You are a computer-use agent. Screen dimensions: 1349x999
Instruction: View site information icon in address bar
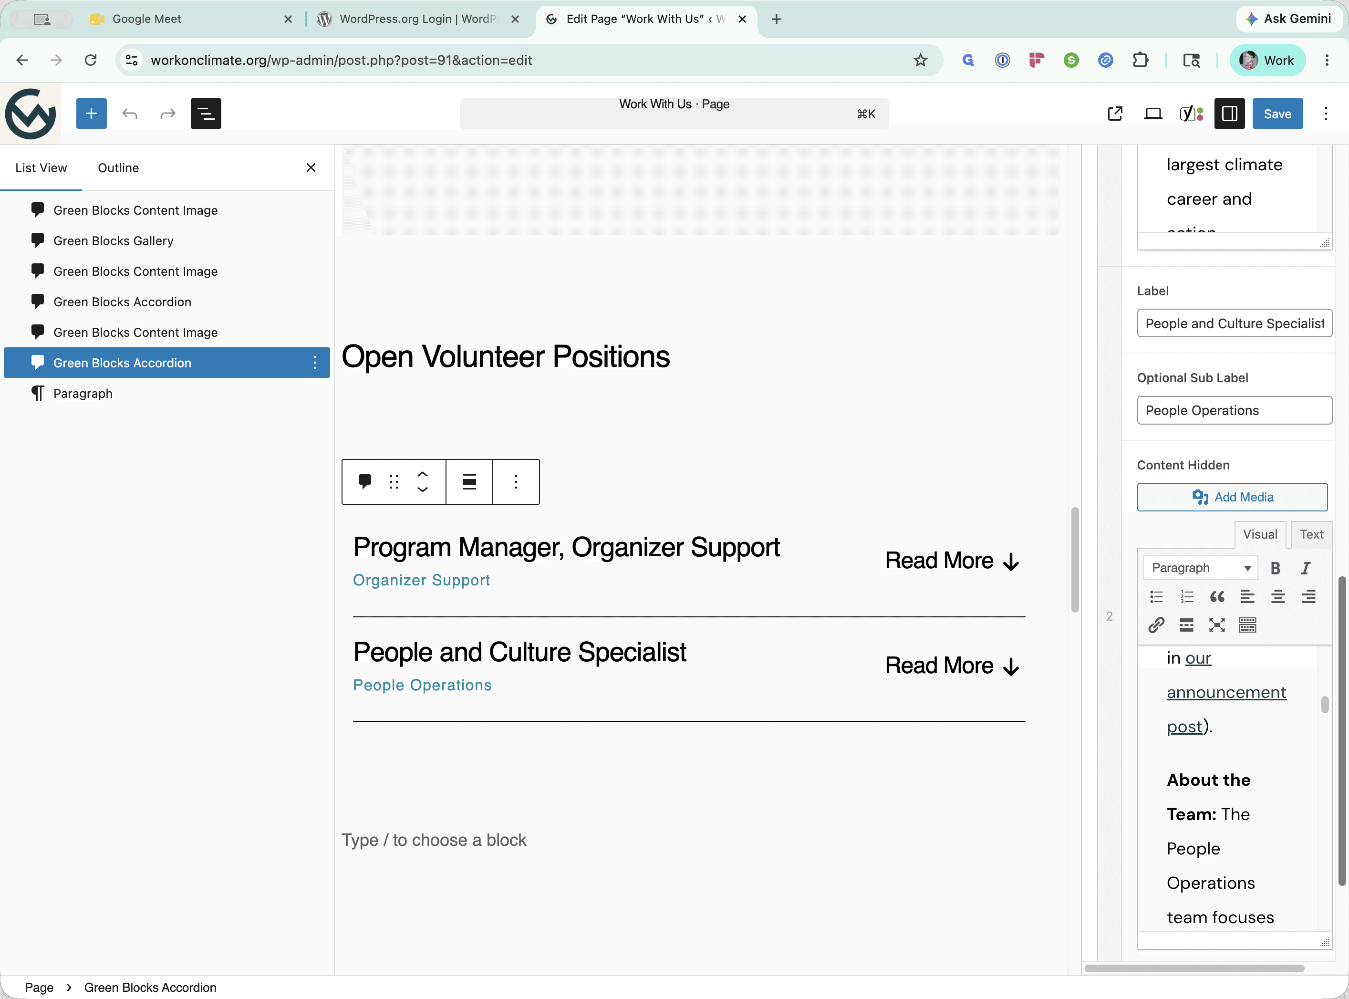tap(132, 60)
